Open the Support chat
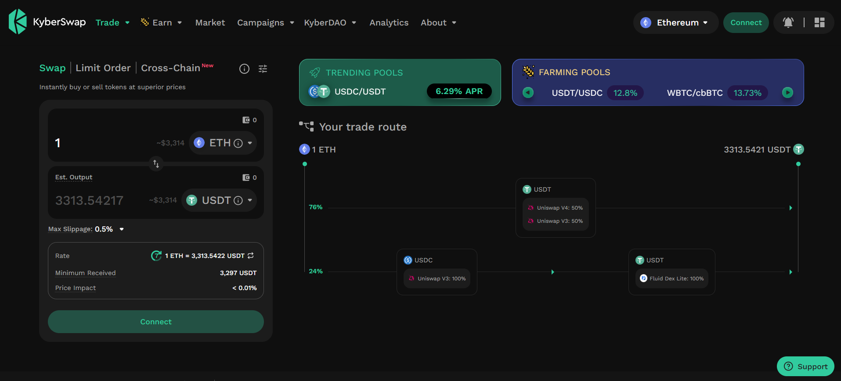This screenshot has width=841, height=381. point(805,366)
